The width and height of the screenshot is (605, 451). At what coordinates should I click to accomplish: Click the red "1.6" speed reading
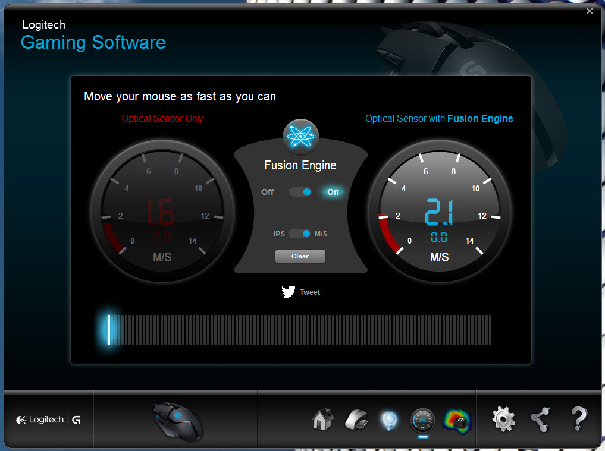pos(161,212)
